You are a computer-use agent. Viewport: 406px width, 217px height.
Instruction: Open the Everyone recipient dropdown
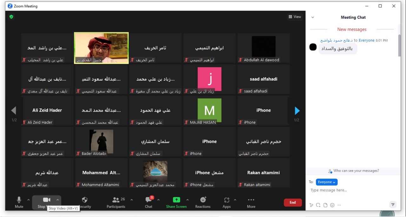(x=326, y=182)
